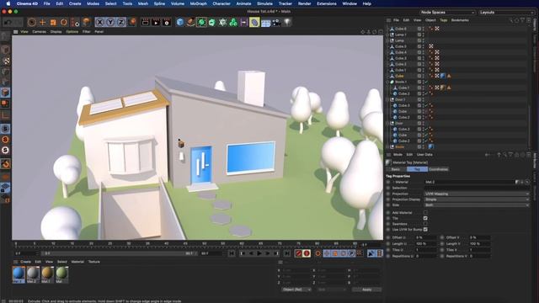Image resolution: width=539 pixels, height=303 pixels.
Task: Click the Floor/Environment grid icon
Action: [x=266, y=23]
